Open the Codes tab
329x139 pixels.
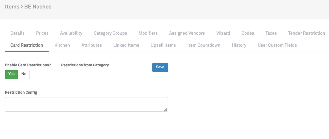(248, 33)
